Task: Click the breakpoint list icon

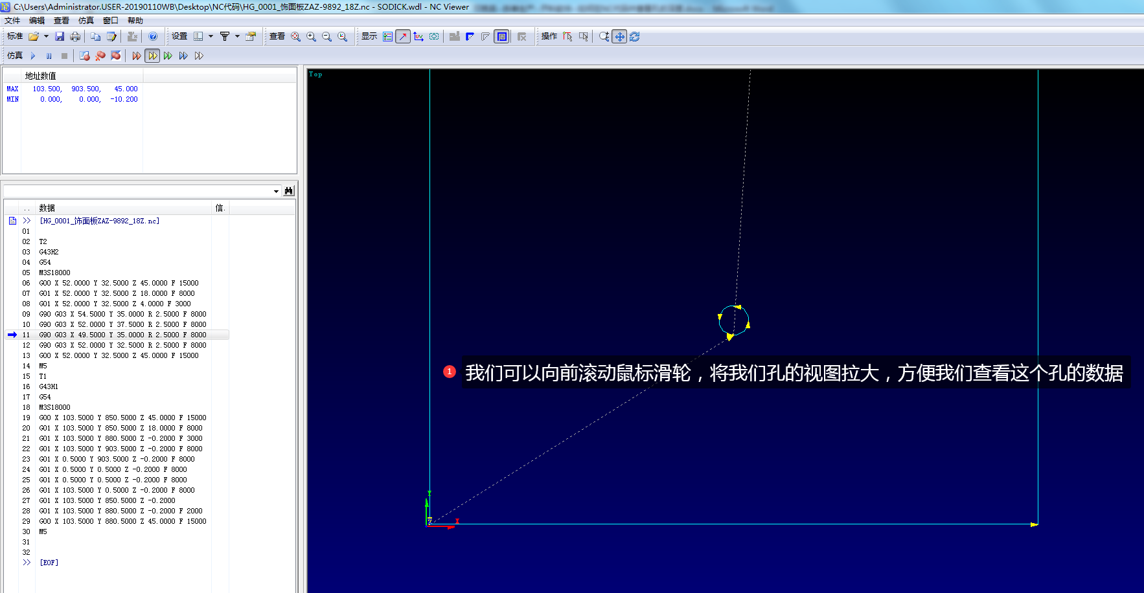Action: point(85,56)
